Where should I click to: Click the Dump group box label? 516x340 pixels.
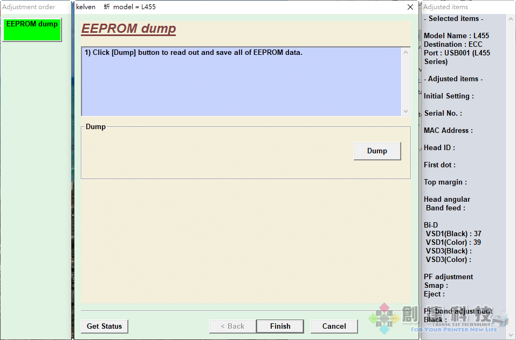(x=95, y=126)
